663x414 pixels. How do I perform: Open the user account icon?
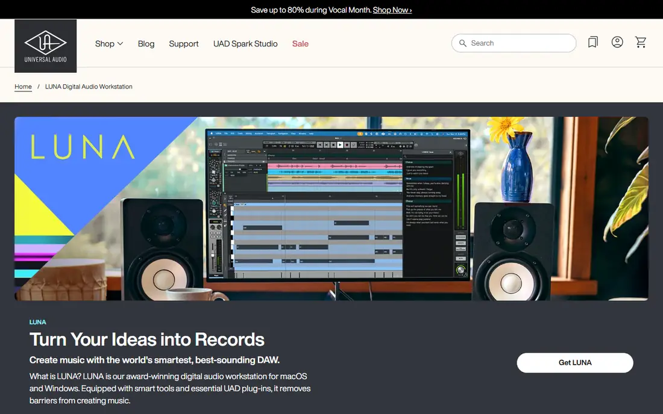617,42
